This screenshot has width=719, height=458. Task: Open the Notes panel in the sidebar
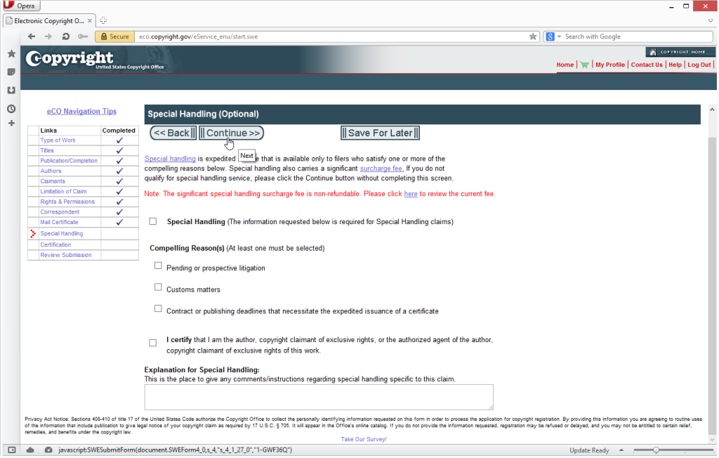(x=11, y=72)
